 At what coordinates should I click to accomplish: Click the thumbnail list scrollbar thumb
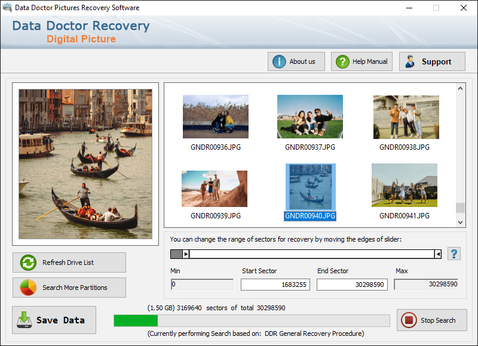point(460,208)
